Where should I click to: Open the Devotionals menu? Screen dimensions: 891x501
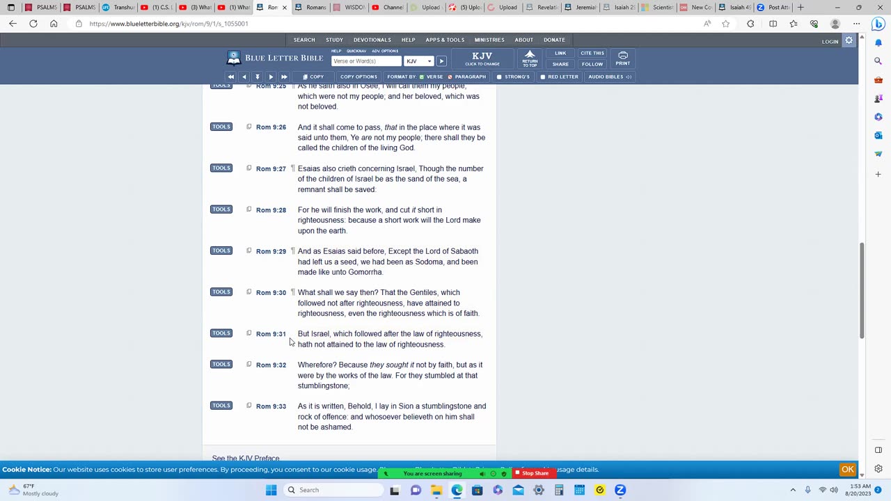pos(372,40)
